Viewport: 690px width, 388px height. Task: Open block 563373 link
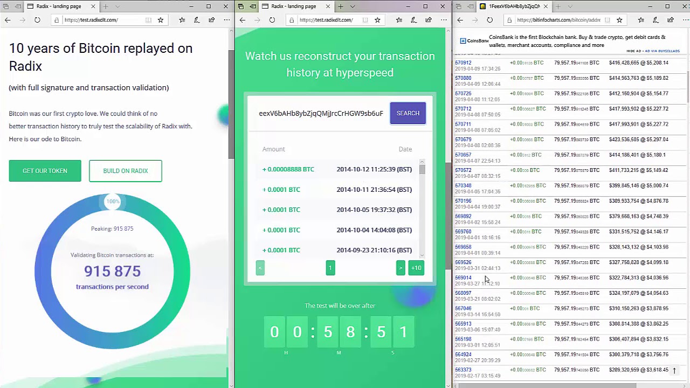(463, 370)
